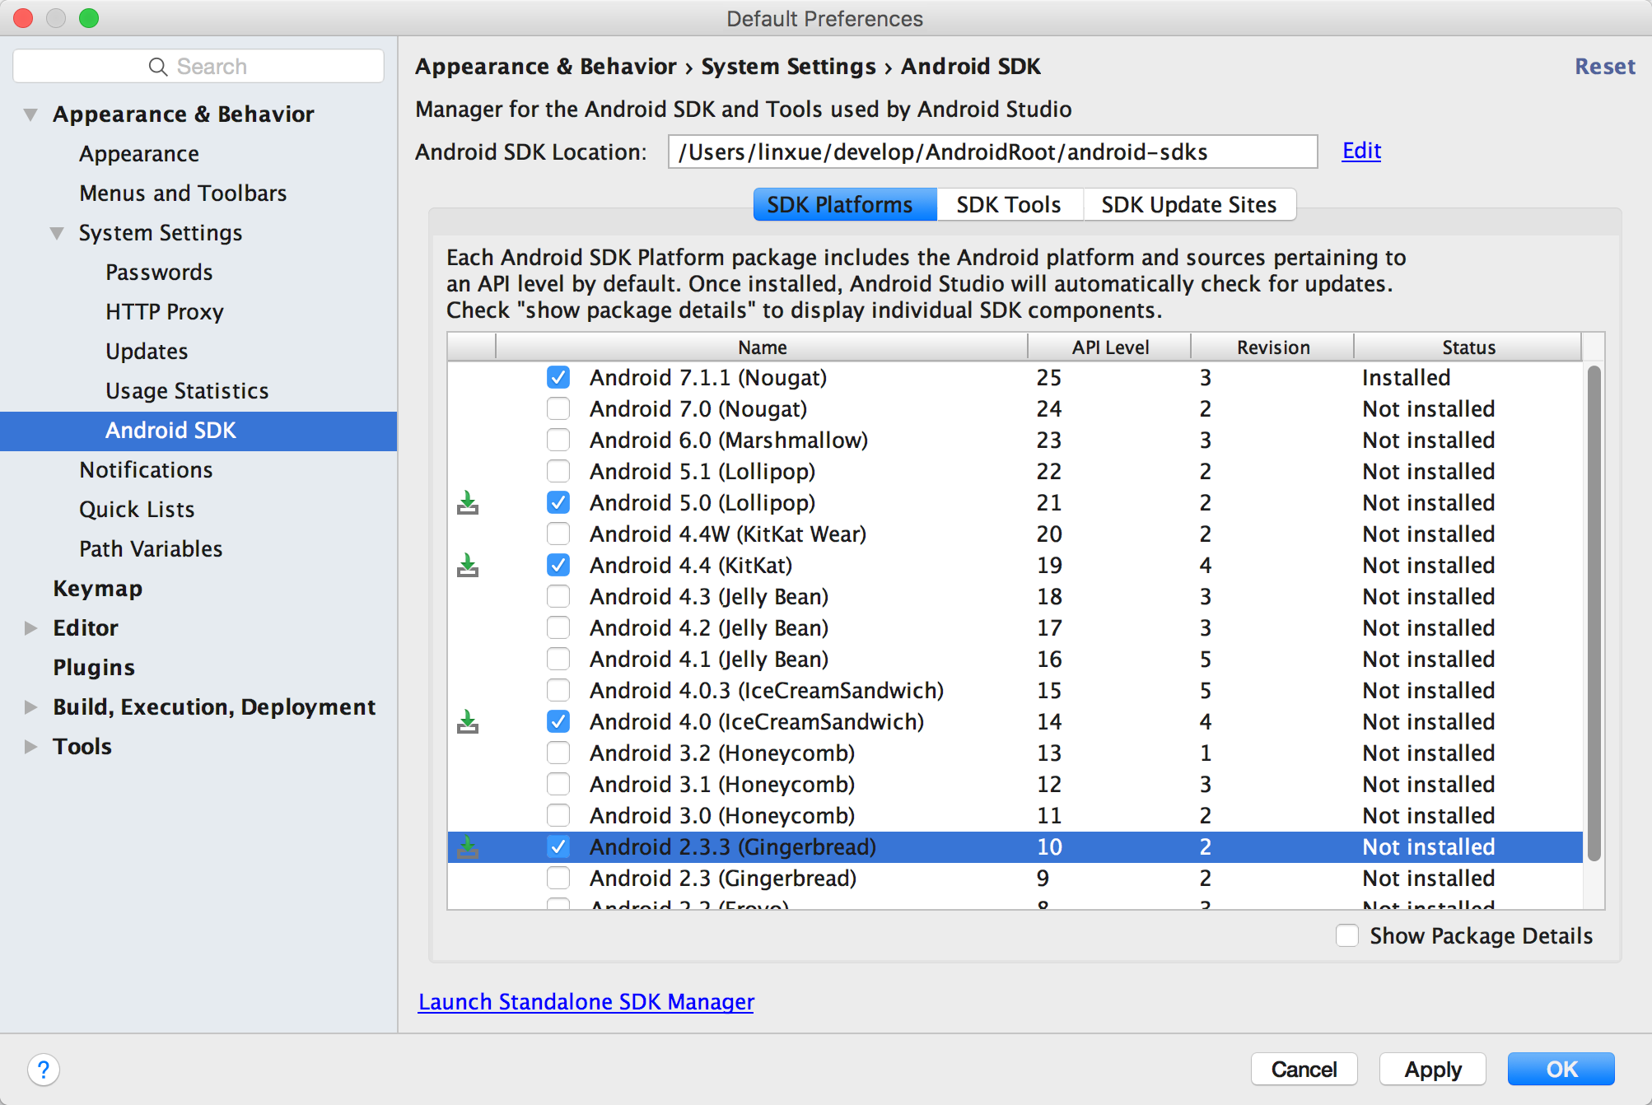Uncheck Android 5.0 (Lollipop) checkbox
The image size is (1652, 1105).
pos(558,502)
